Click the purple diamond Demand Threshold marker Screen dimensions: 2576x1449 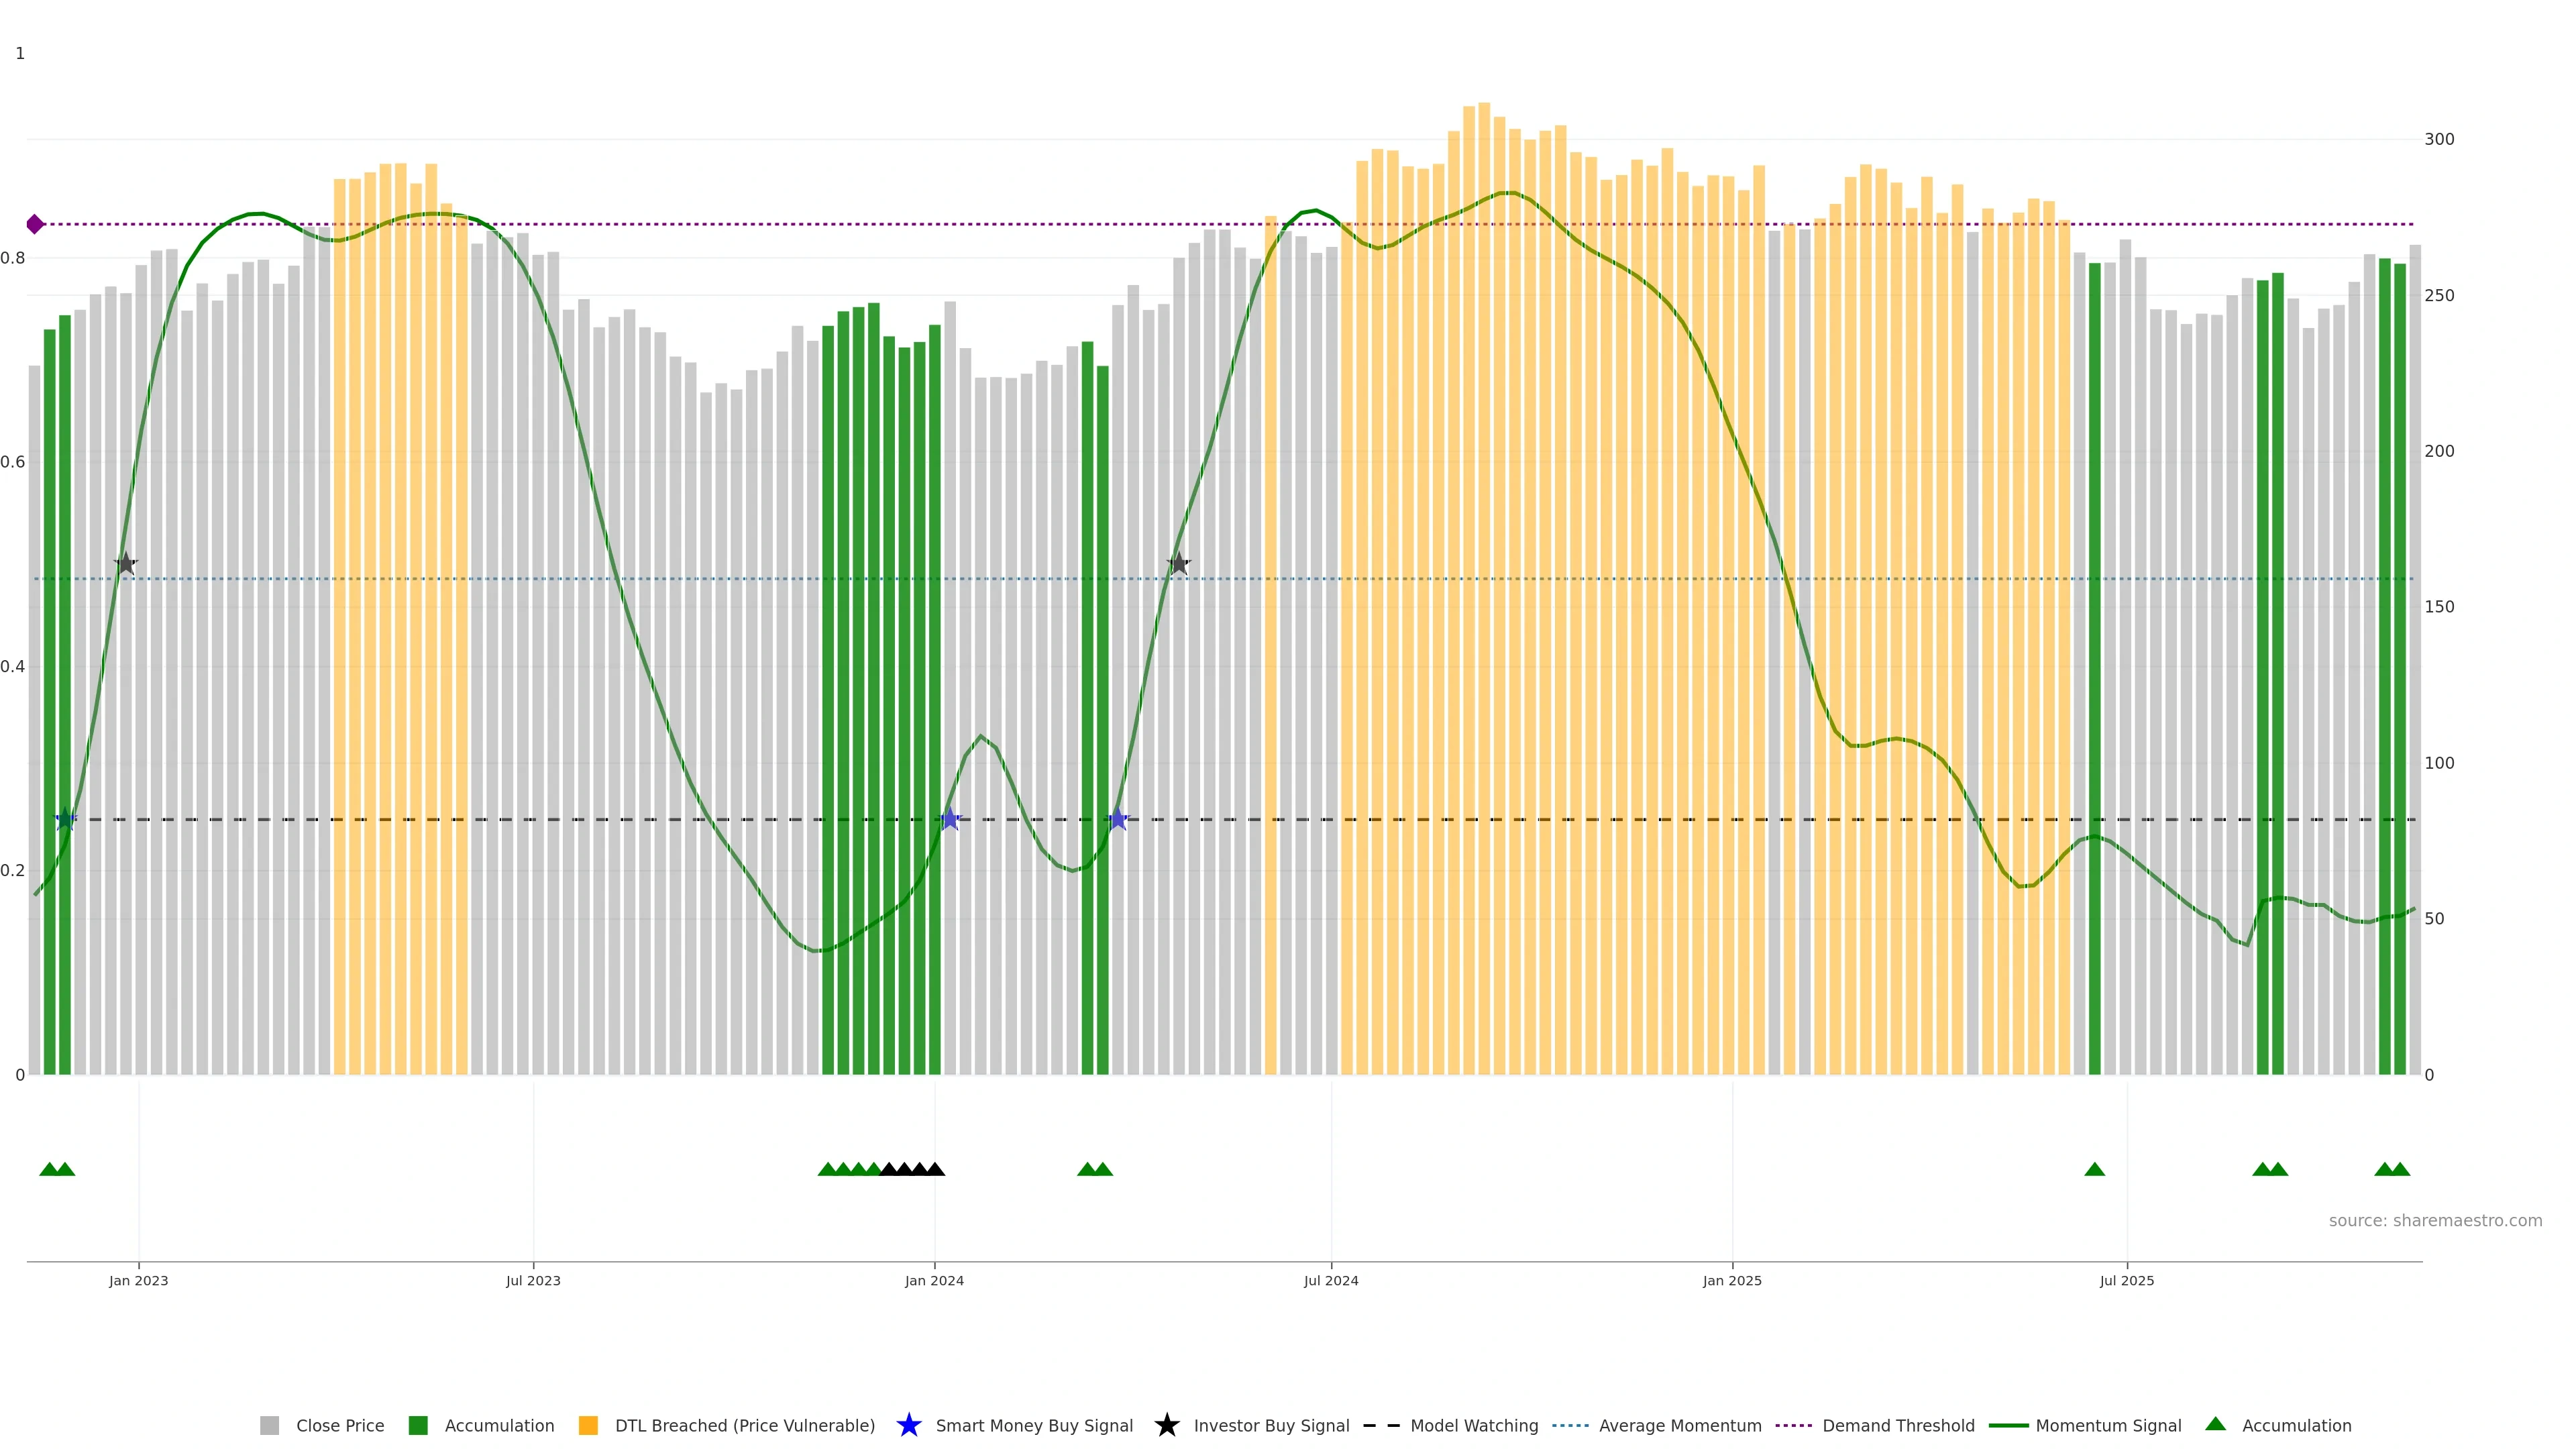coord(35,224)
